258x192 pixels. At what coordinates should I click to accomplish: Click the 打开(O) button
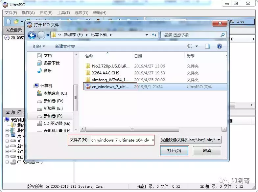point(174,151)
